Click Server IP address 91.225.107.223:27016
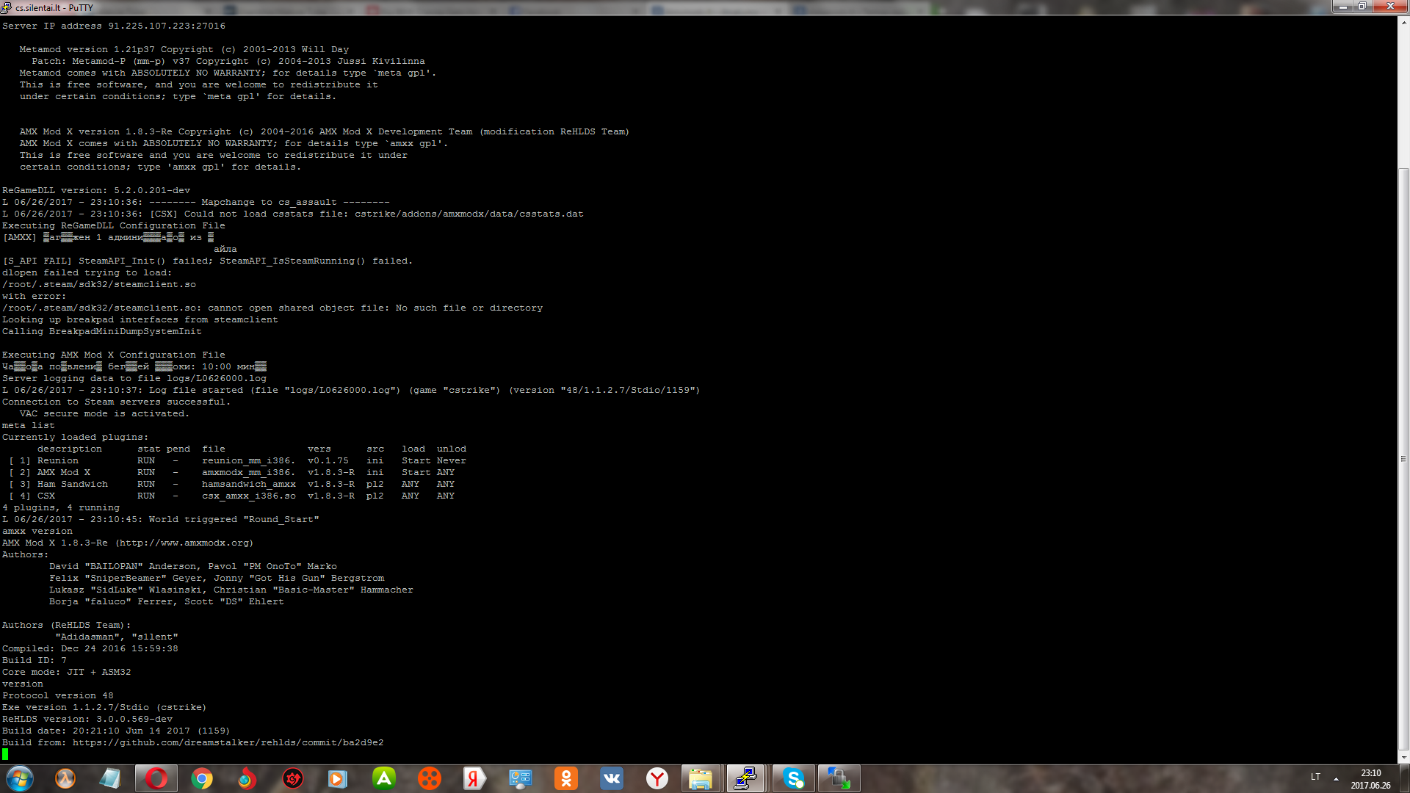The height and width of the screenshot is (793, 1410). (114, 26)
